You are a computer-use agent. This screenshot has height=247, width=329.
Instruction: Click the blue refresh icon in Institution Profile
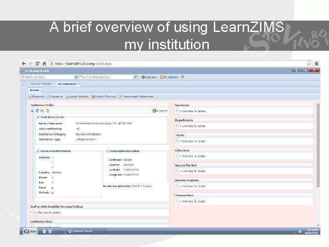(37, 111)
